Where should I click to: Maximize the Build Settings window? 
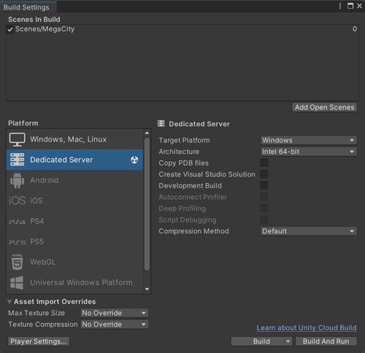(350, 6)
